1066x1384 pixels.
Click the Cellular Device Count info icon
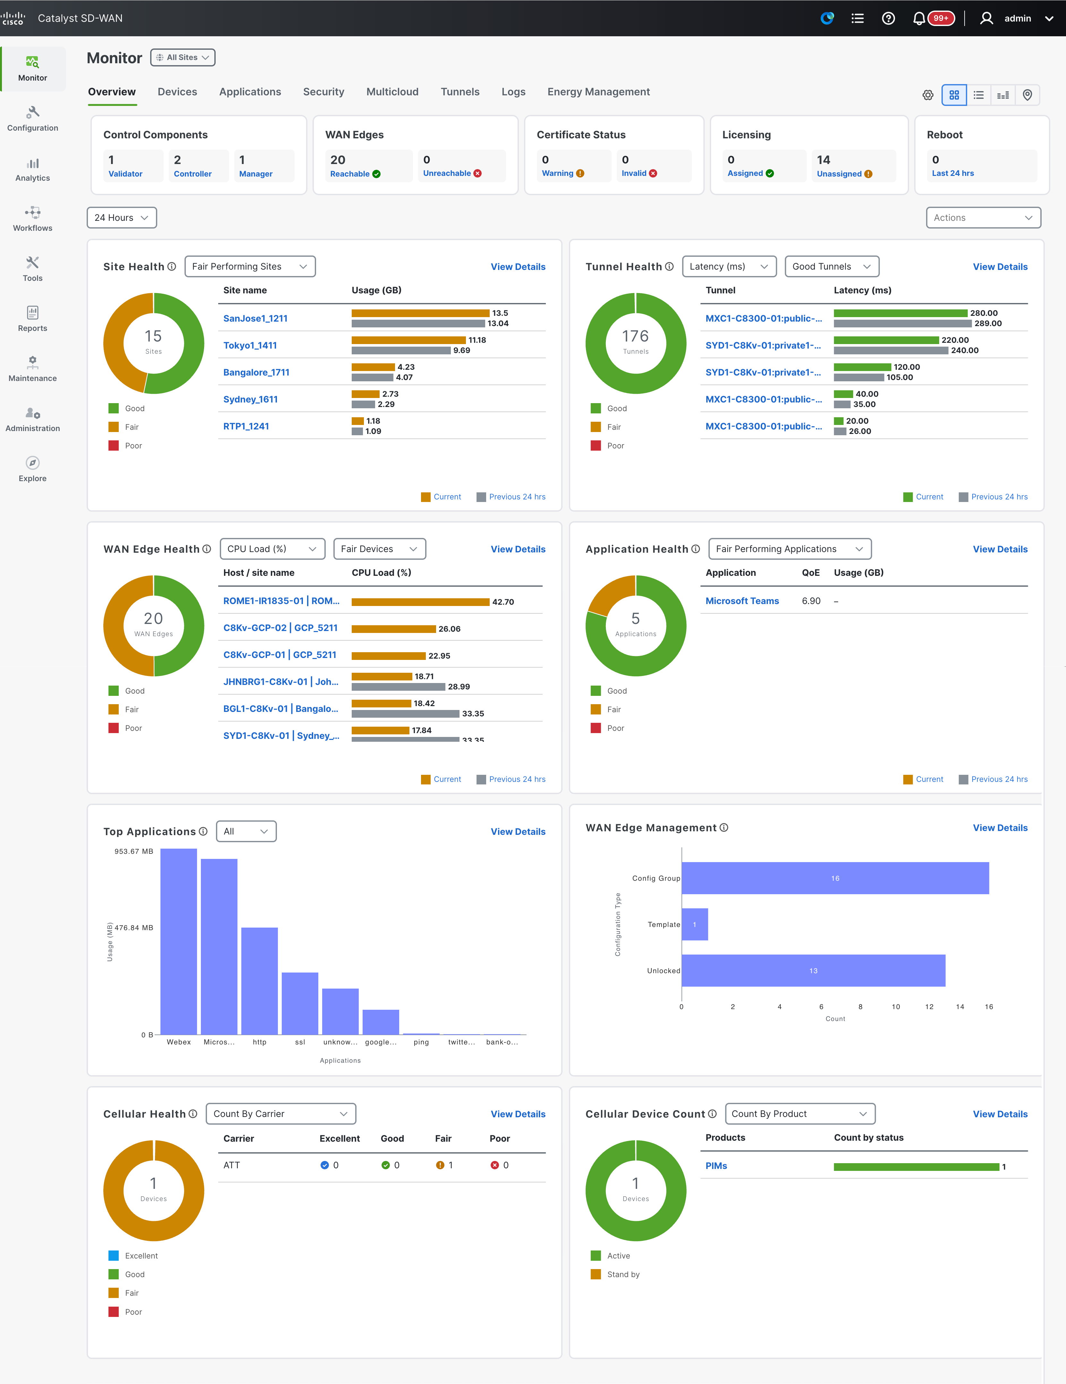(x=712, y=1114)
